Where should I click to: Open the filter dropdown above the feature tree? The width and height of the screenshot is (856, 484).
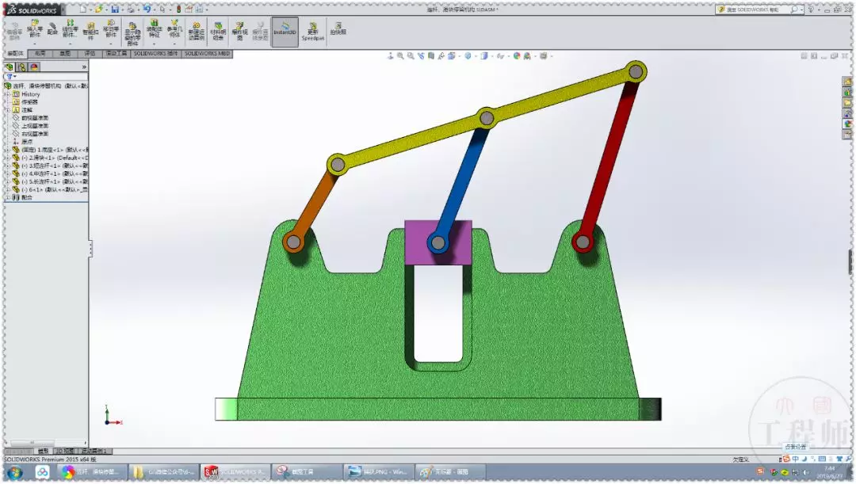pyautogui.click(x=10, y=77)
